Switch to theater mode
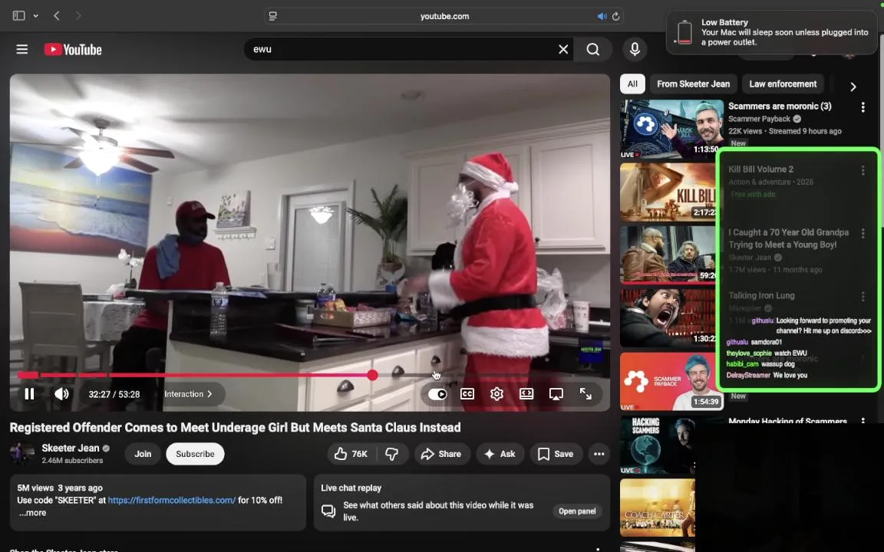This screenshot has height=552, width=884. [526, 394]
